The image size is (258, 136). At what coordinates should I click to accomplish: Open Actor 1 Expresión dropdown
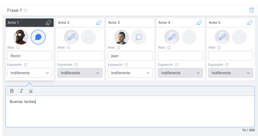coord(29,73)
